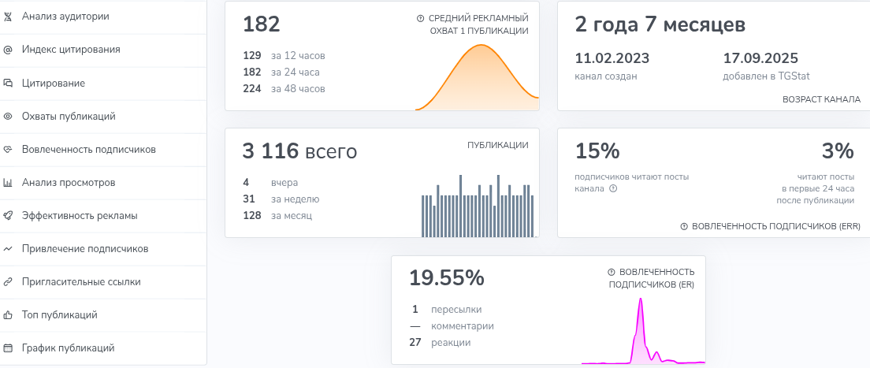Click help icon after подписчиков читают посты канала
Viewport: 870px width, 368px height.
(613, 189)
